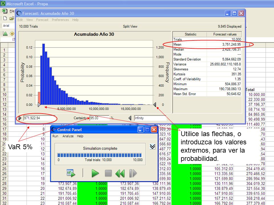Viewport: 274px width, 205px height.
Task: Start simulation with green play button
Action: click(95, 173)
